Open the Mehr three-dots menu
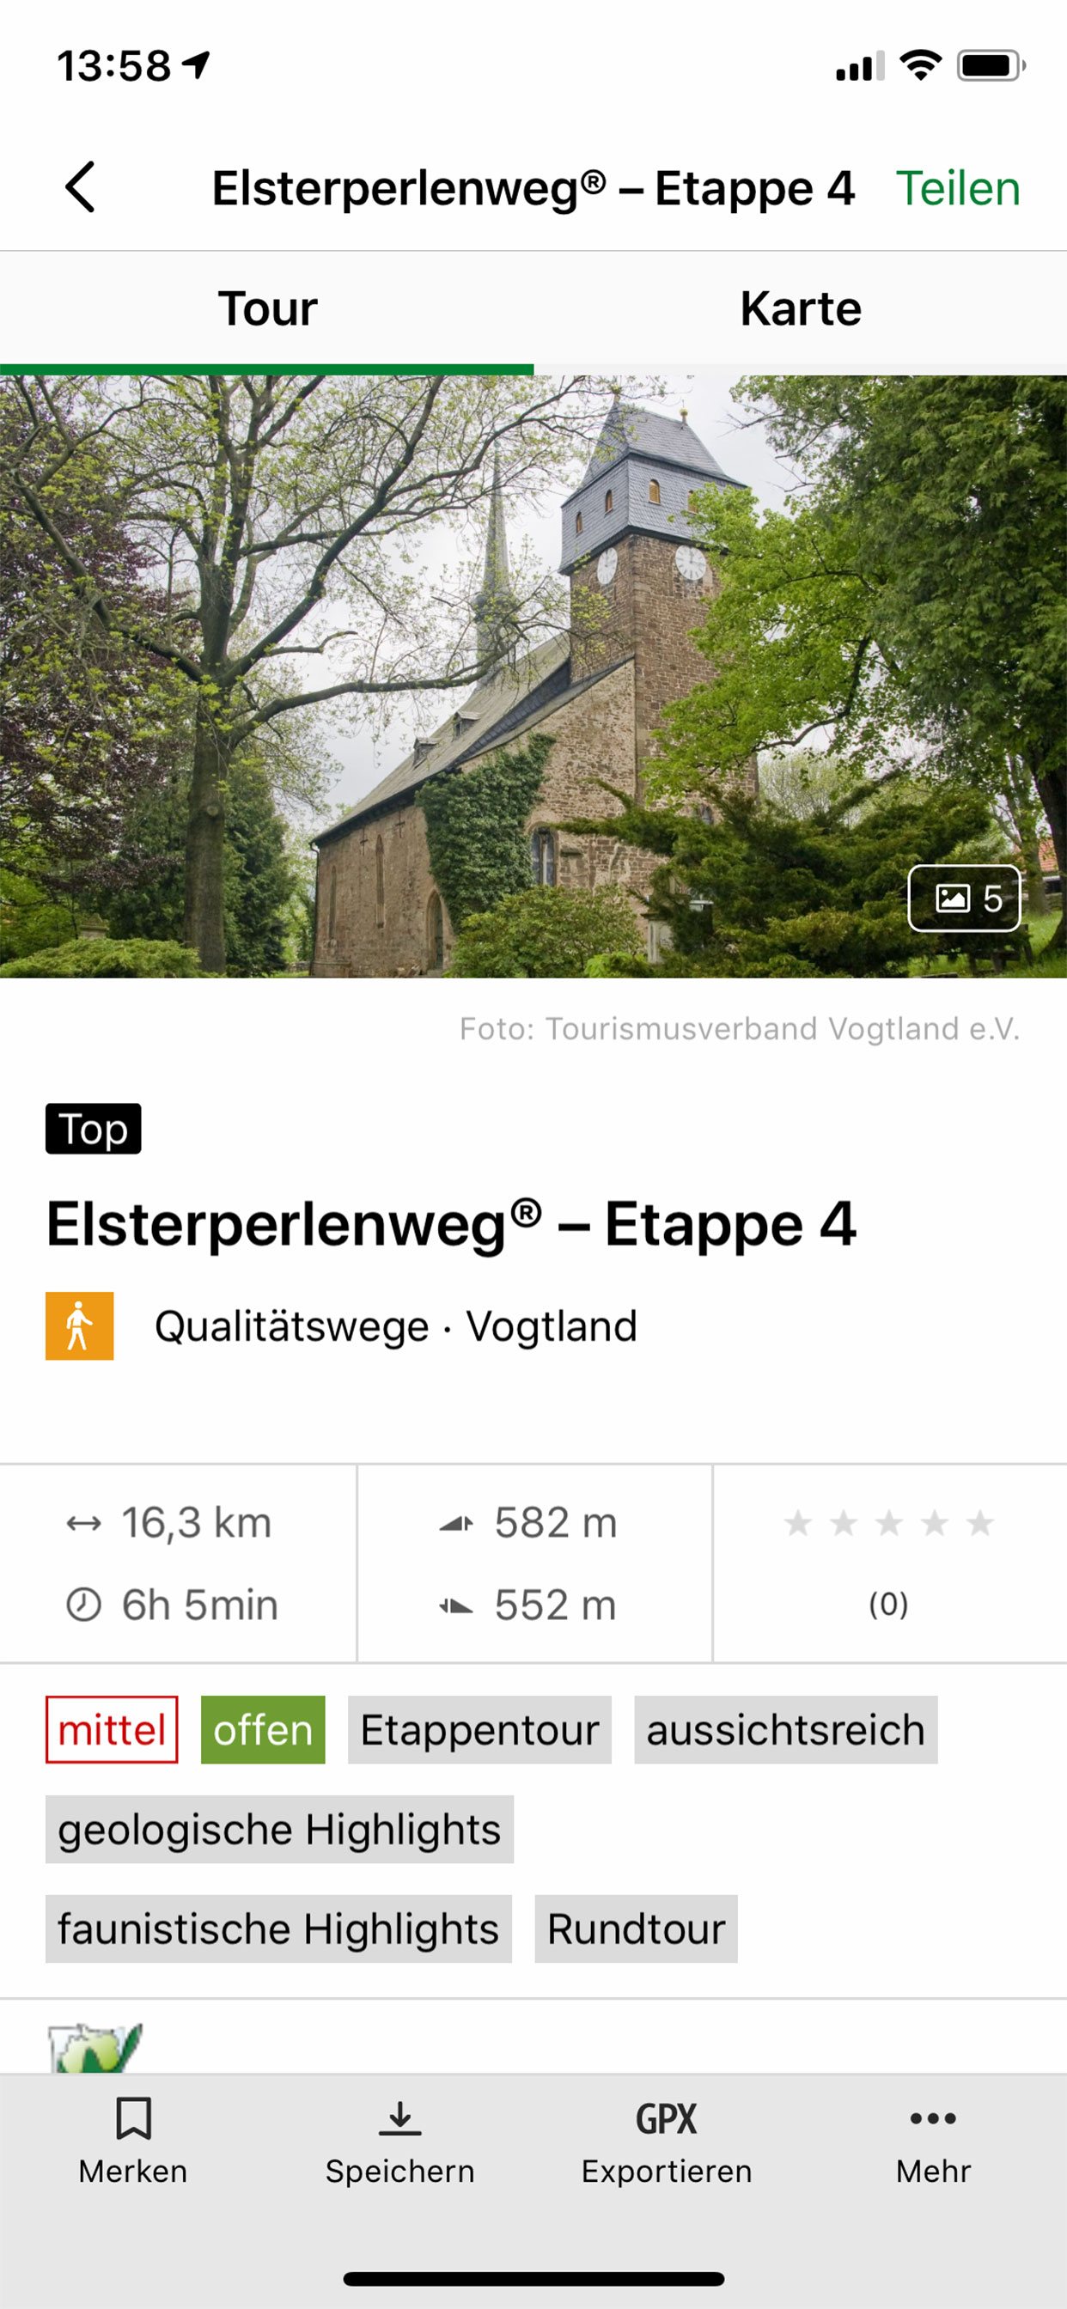Viewport: 1067px width, 2309px height. [932, 2118]
